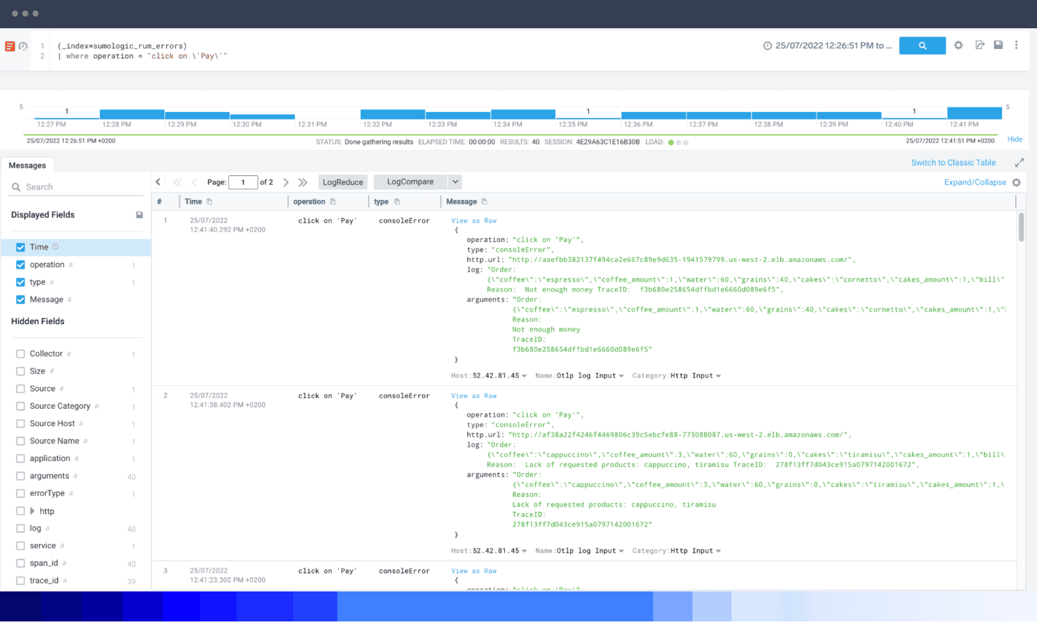Open Category Http Input dropdown, second message
Screen dimensions: 1037x622
click(x=718, y=551)
